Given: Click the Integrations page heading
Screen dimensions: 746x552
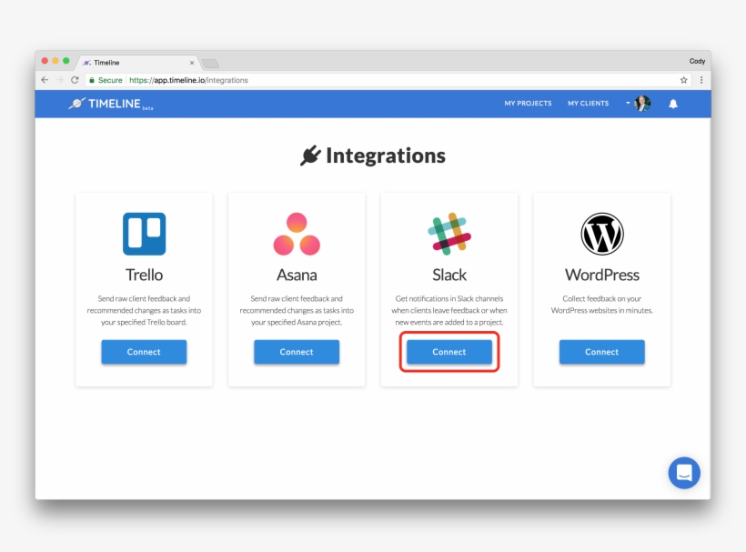Looking at the screenshot, I should point(386,156).
